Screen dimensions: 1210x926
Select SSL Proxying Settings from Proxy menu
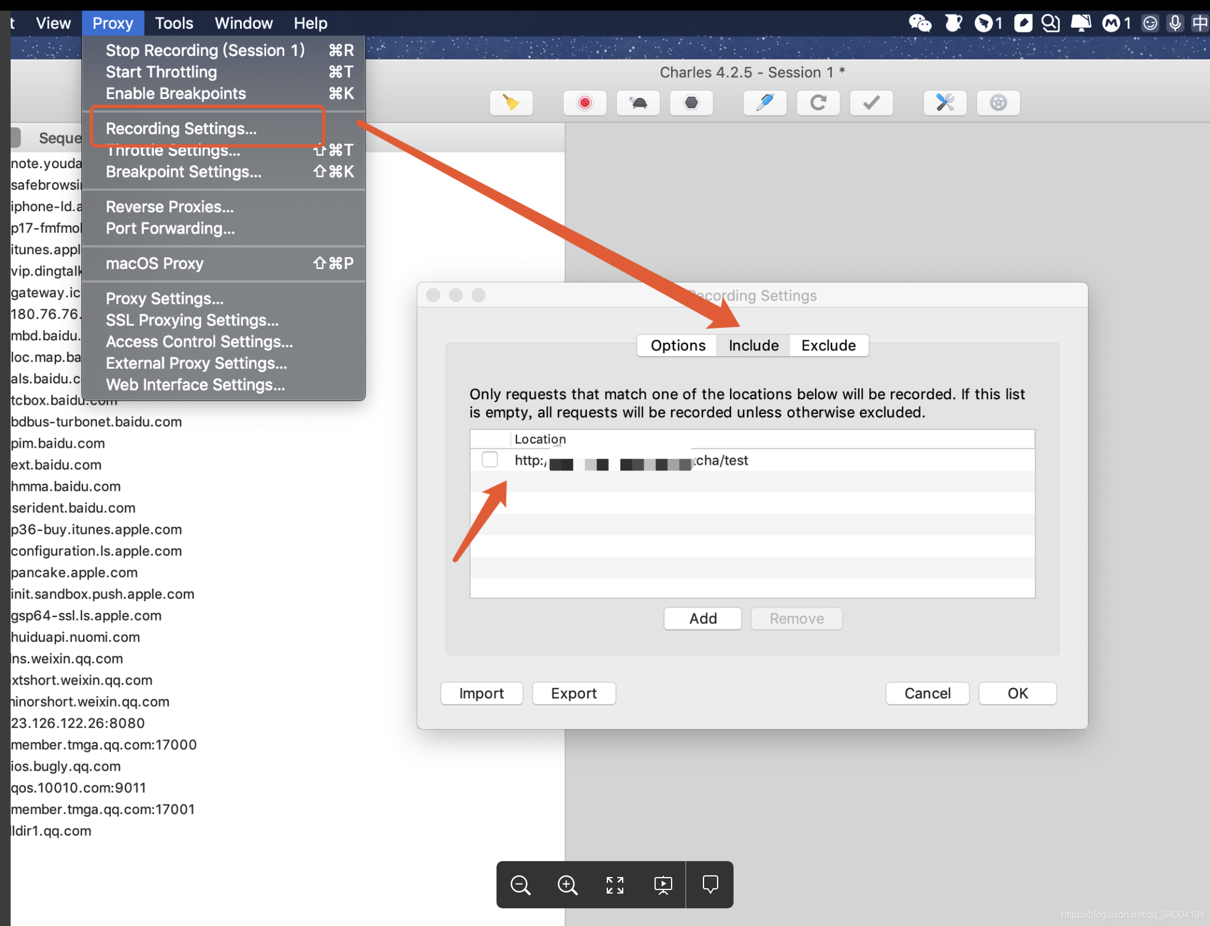(x=192, y=319)
